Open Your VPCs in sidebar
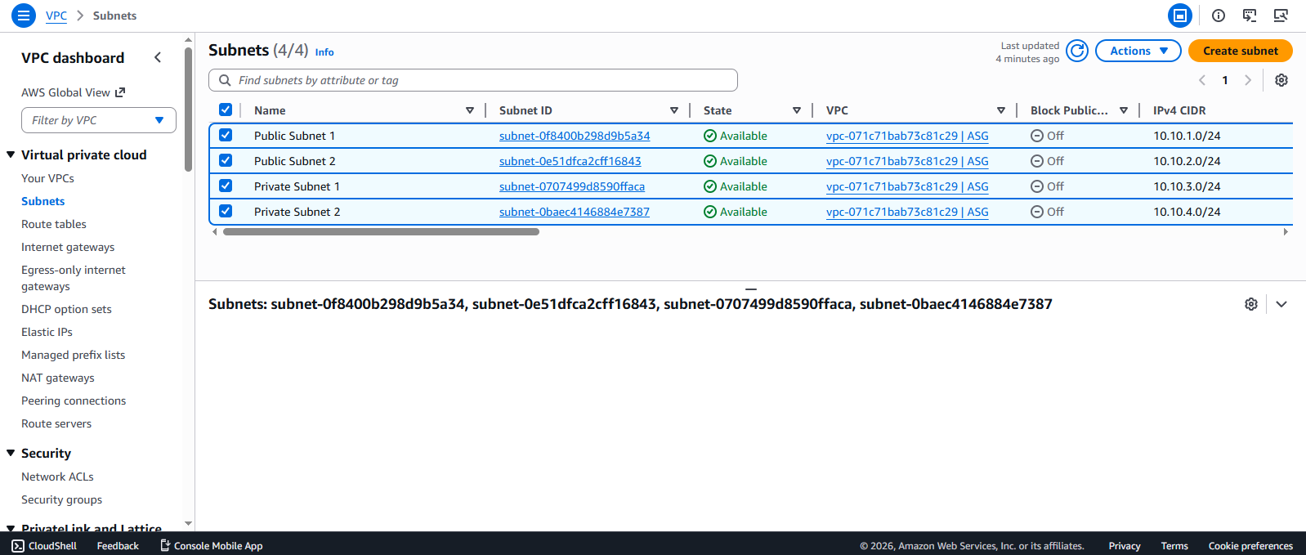Image resolution: width=1306 pixels, height=555 pixels. (47, 178)
